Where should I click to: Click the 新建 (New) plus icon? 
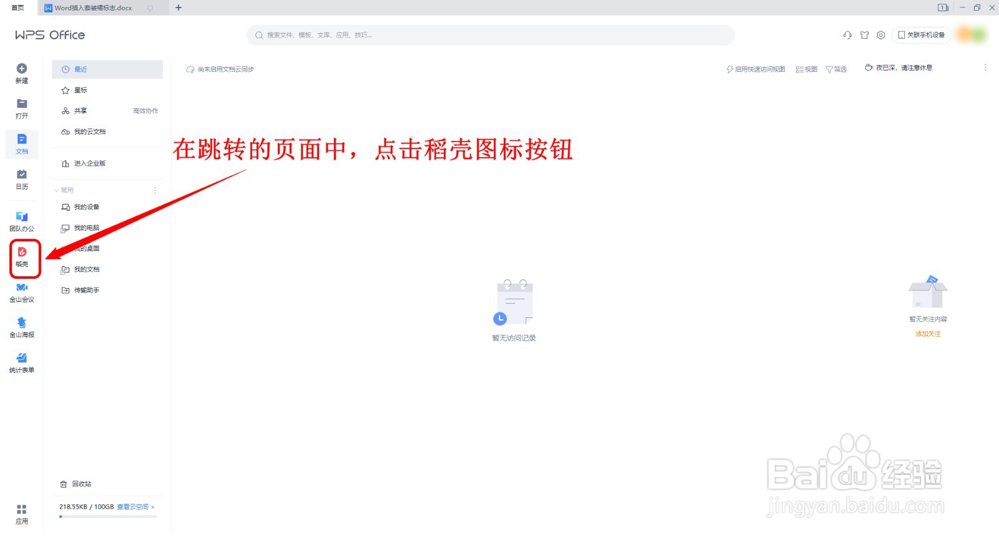(x=22, y=69)
